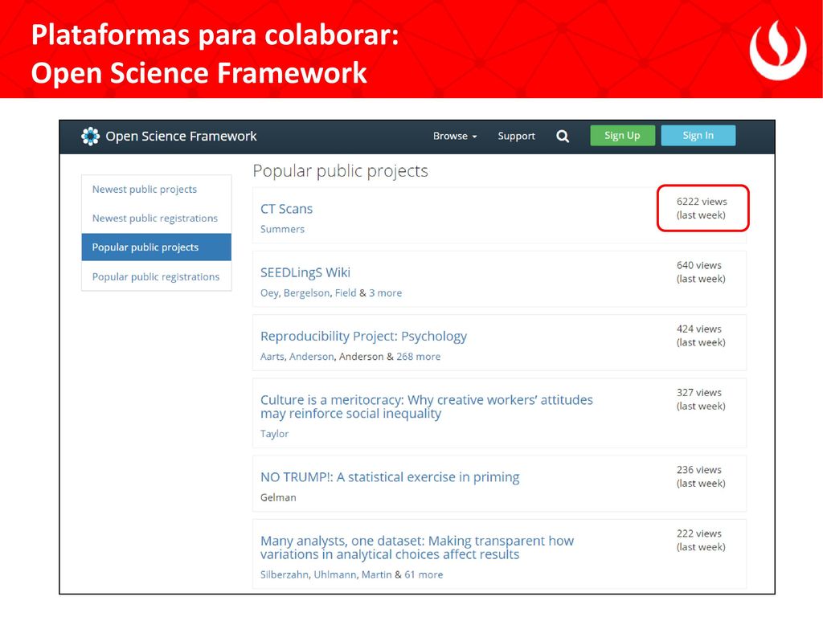The image size is (823, 617).
Task: Open the Culture is a meritocracy project
Action: (427, 407)
